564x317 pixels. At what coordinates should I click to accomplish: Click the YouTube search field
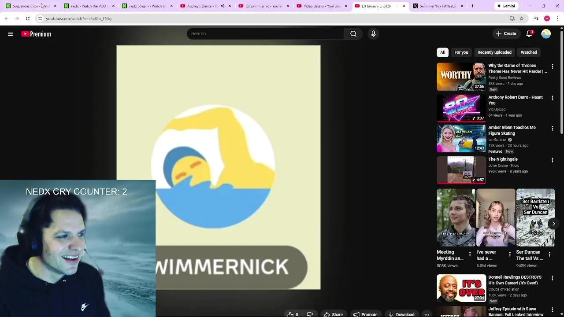pos(265,34)
